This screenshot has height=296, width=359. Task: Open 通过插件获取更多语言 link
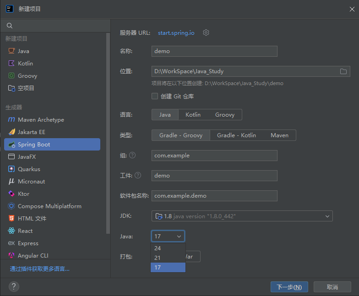39,269
